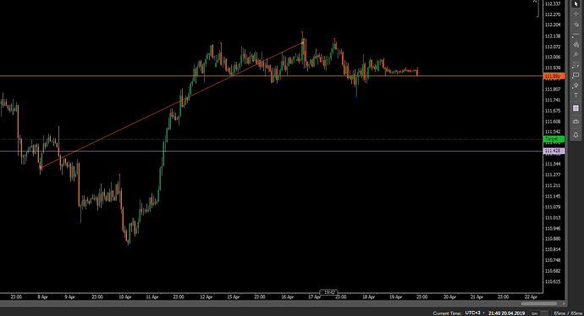The width and height of the screenshot is (584, 316).
Task: Open the UTC+3 timezone dropdown
Action: pos(475,313)
